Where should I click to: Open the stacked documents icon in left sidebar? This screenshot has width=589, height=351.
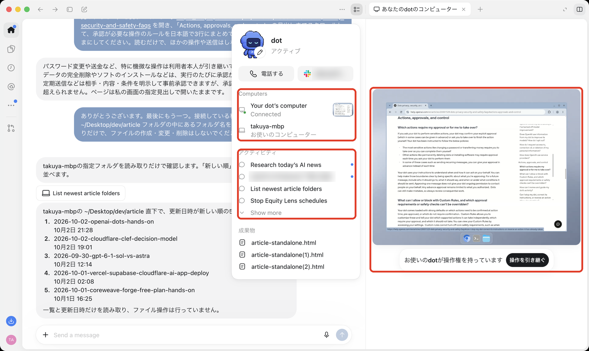click(11, 49)
